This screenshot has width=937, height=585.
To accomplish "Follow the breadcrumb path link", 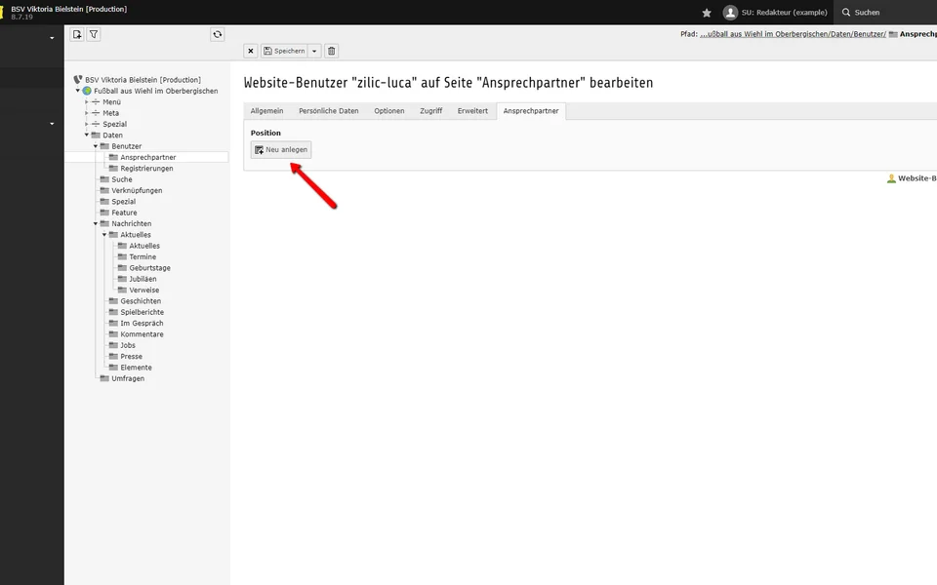I will 793,34.
